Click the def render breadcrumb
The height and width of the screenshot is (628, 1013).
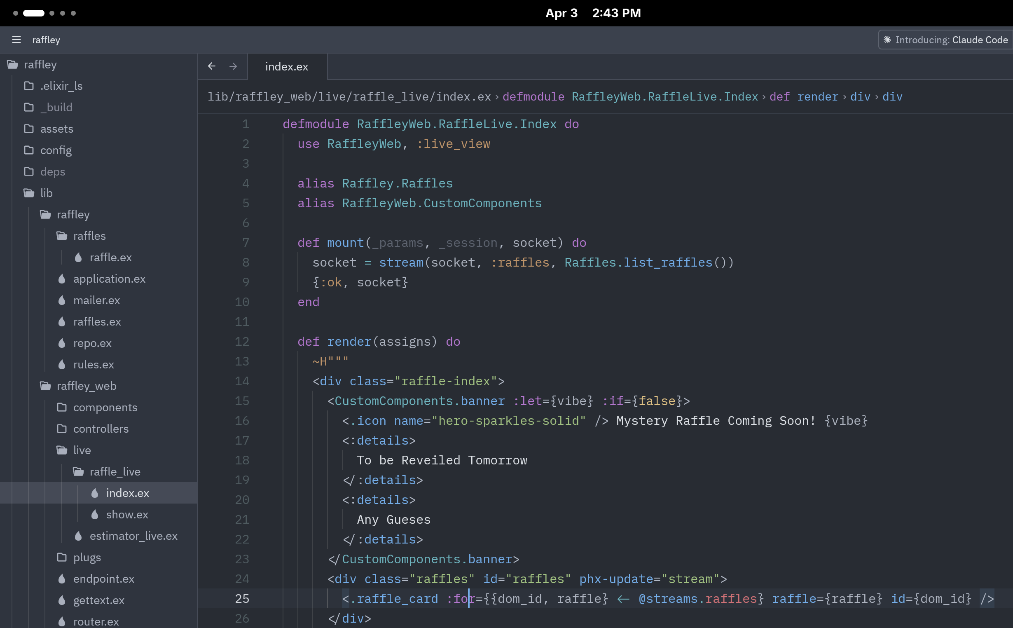(804, 97)
